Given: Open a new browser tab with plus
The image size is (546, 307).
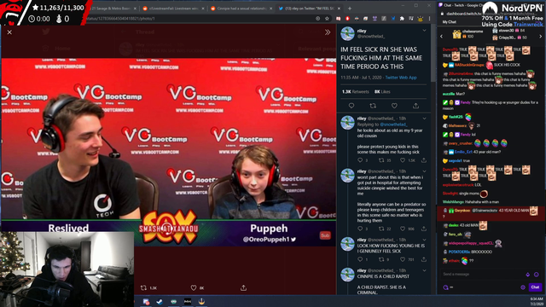Looking at the screenshot, I should [350, 9].
